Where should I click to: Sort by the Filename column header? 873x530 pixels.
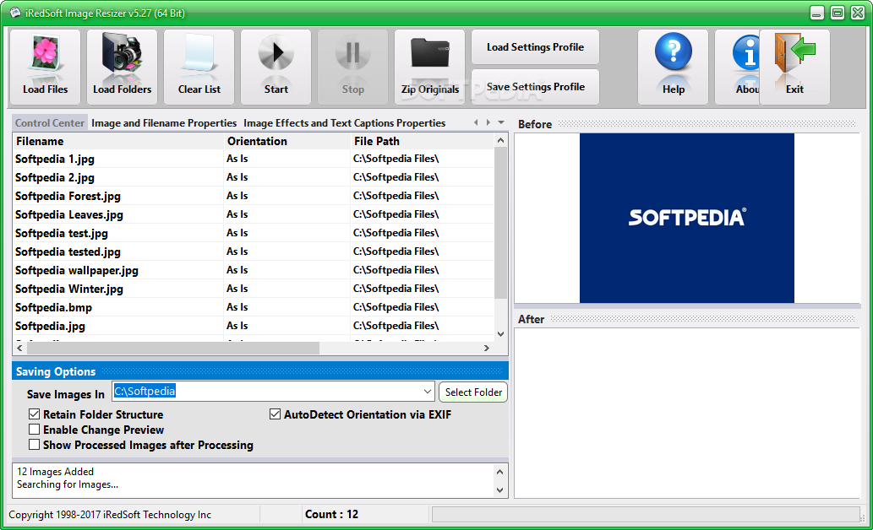(118, 141)
